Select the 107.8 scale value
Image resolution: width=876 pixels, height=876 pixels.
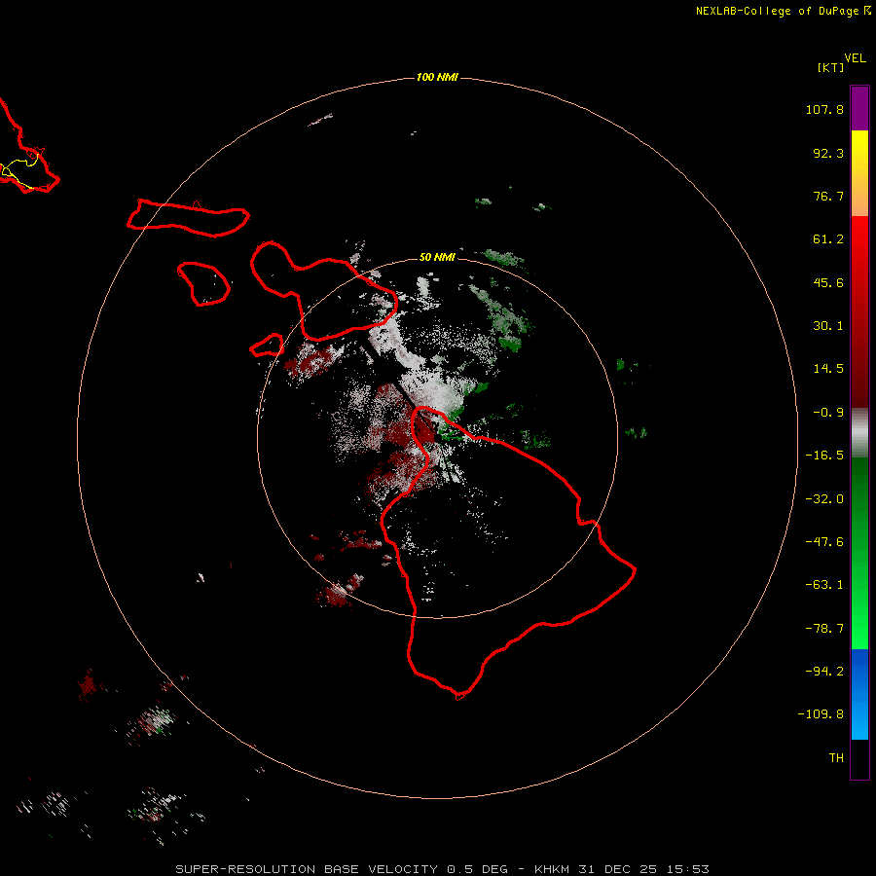click(824, 109)
